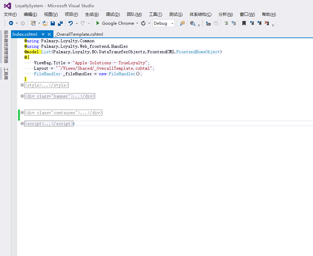Click the Save All icon
313x256 pixels.
(60, 23)
